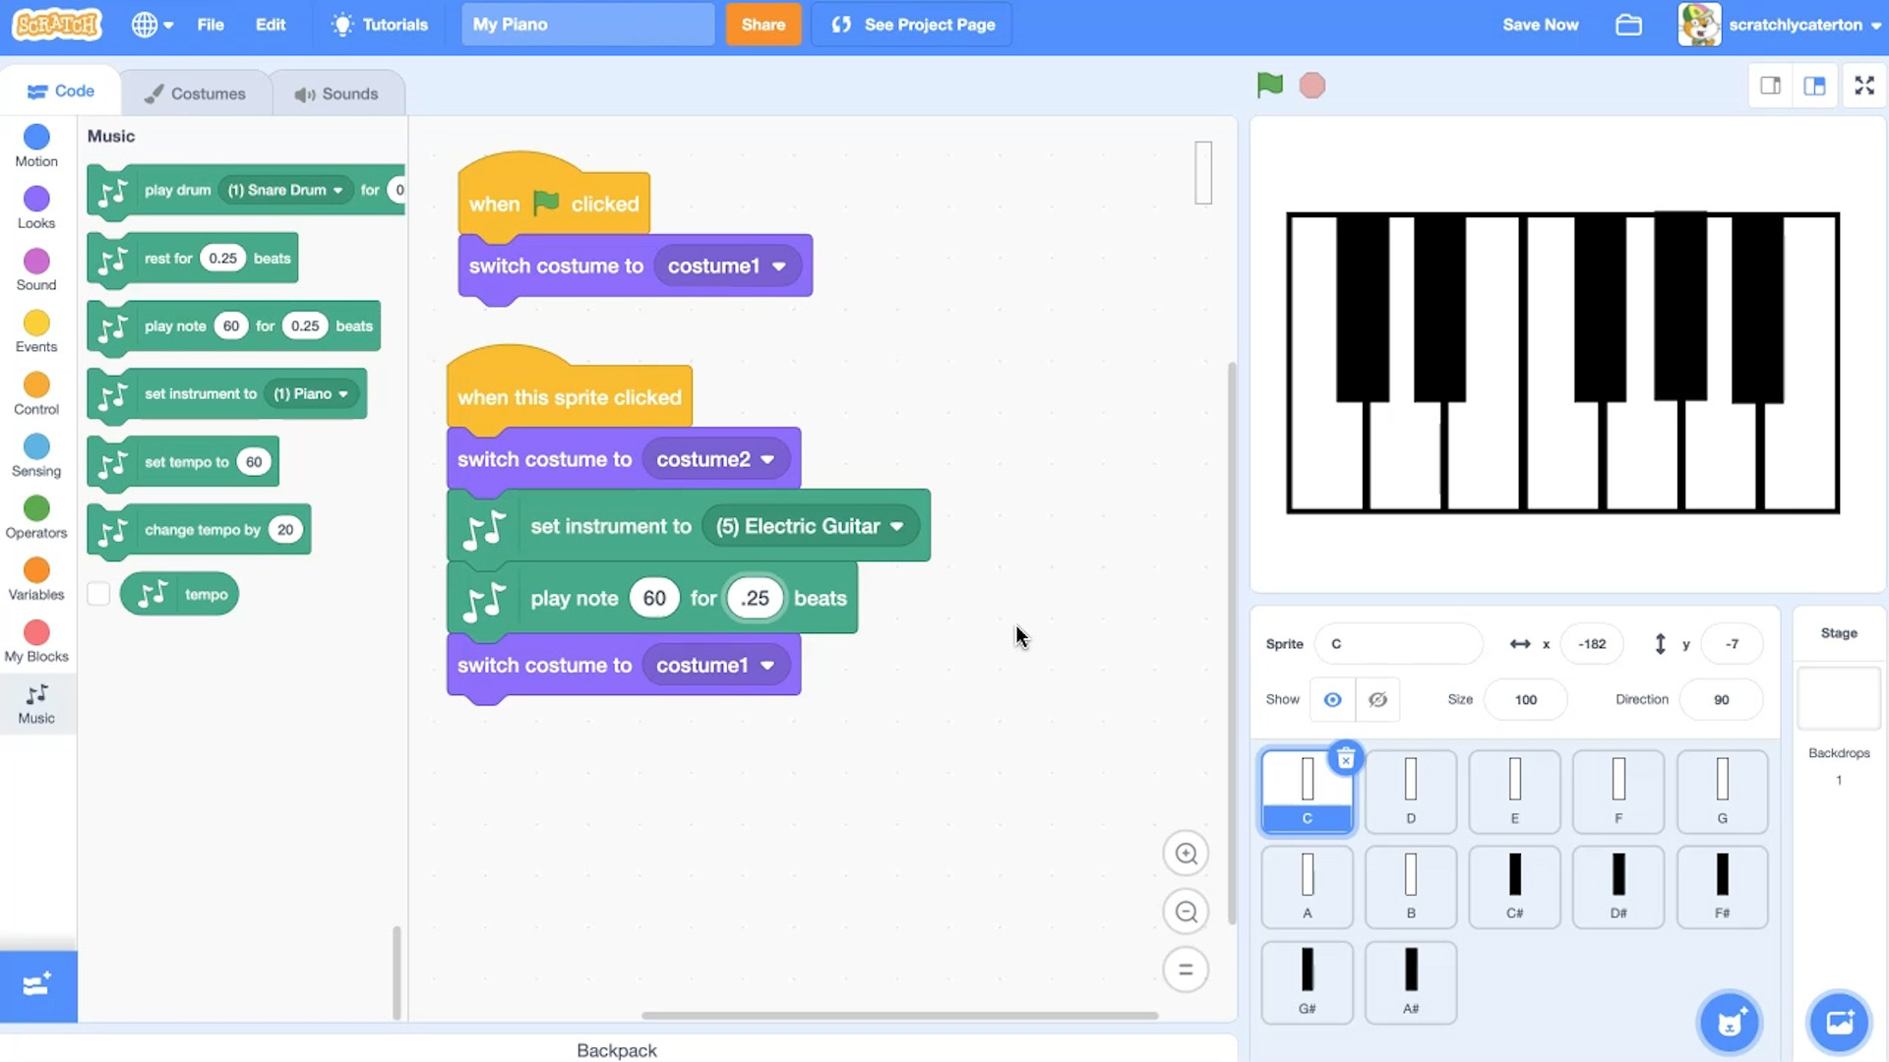Enter full screen stage mode
Screen dimensions: 1889x1062
[x=1864, y=86]
